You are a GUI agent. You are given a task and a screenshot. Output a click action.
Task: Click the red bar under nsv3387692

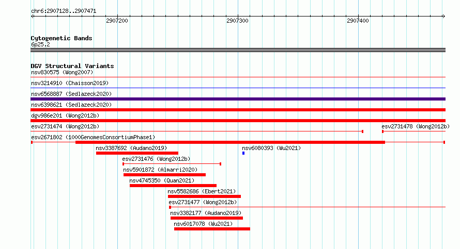click(x=137, y=153)
